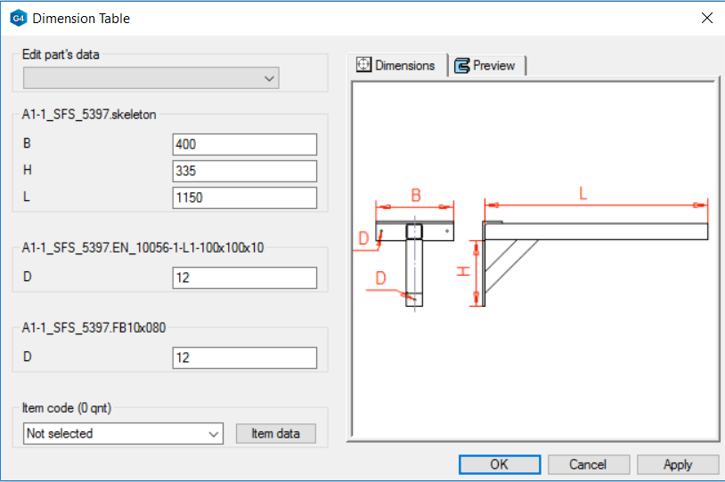Click the B field containing 400

pyautogui.click(x=244, y=144)
